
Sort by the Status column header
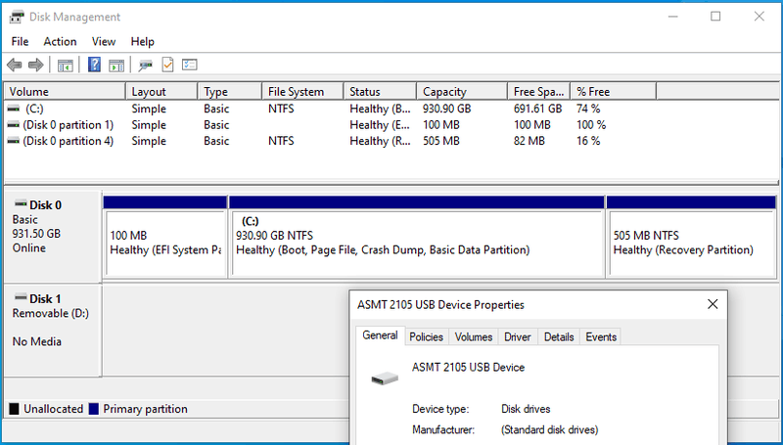381,92
